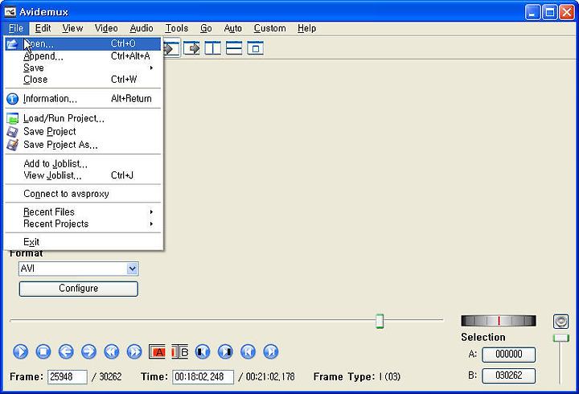Choose Append... from the File menu
The width and height of the screenshot is (579, 394).
83,56
